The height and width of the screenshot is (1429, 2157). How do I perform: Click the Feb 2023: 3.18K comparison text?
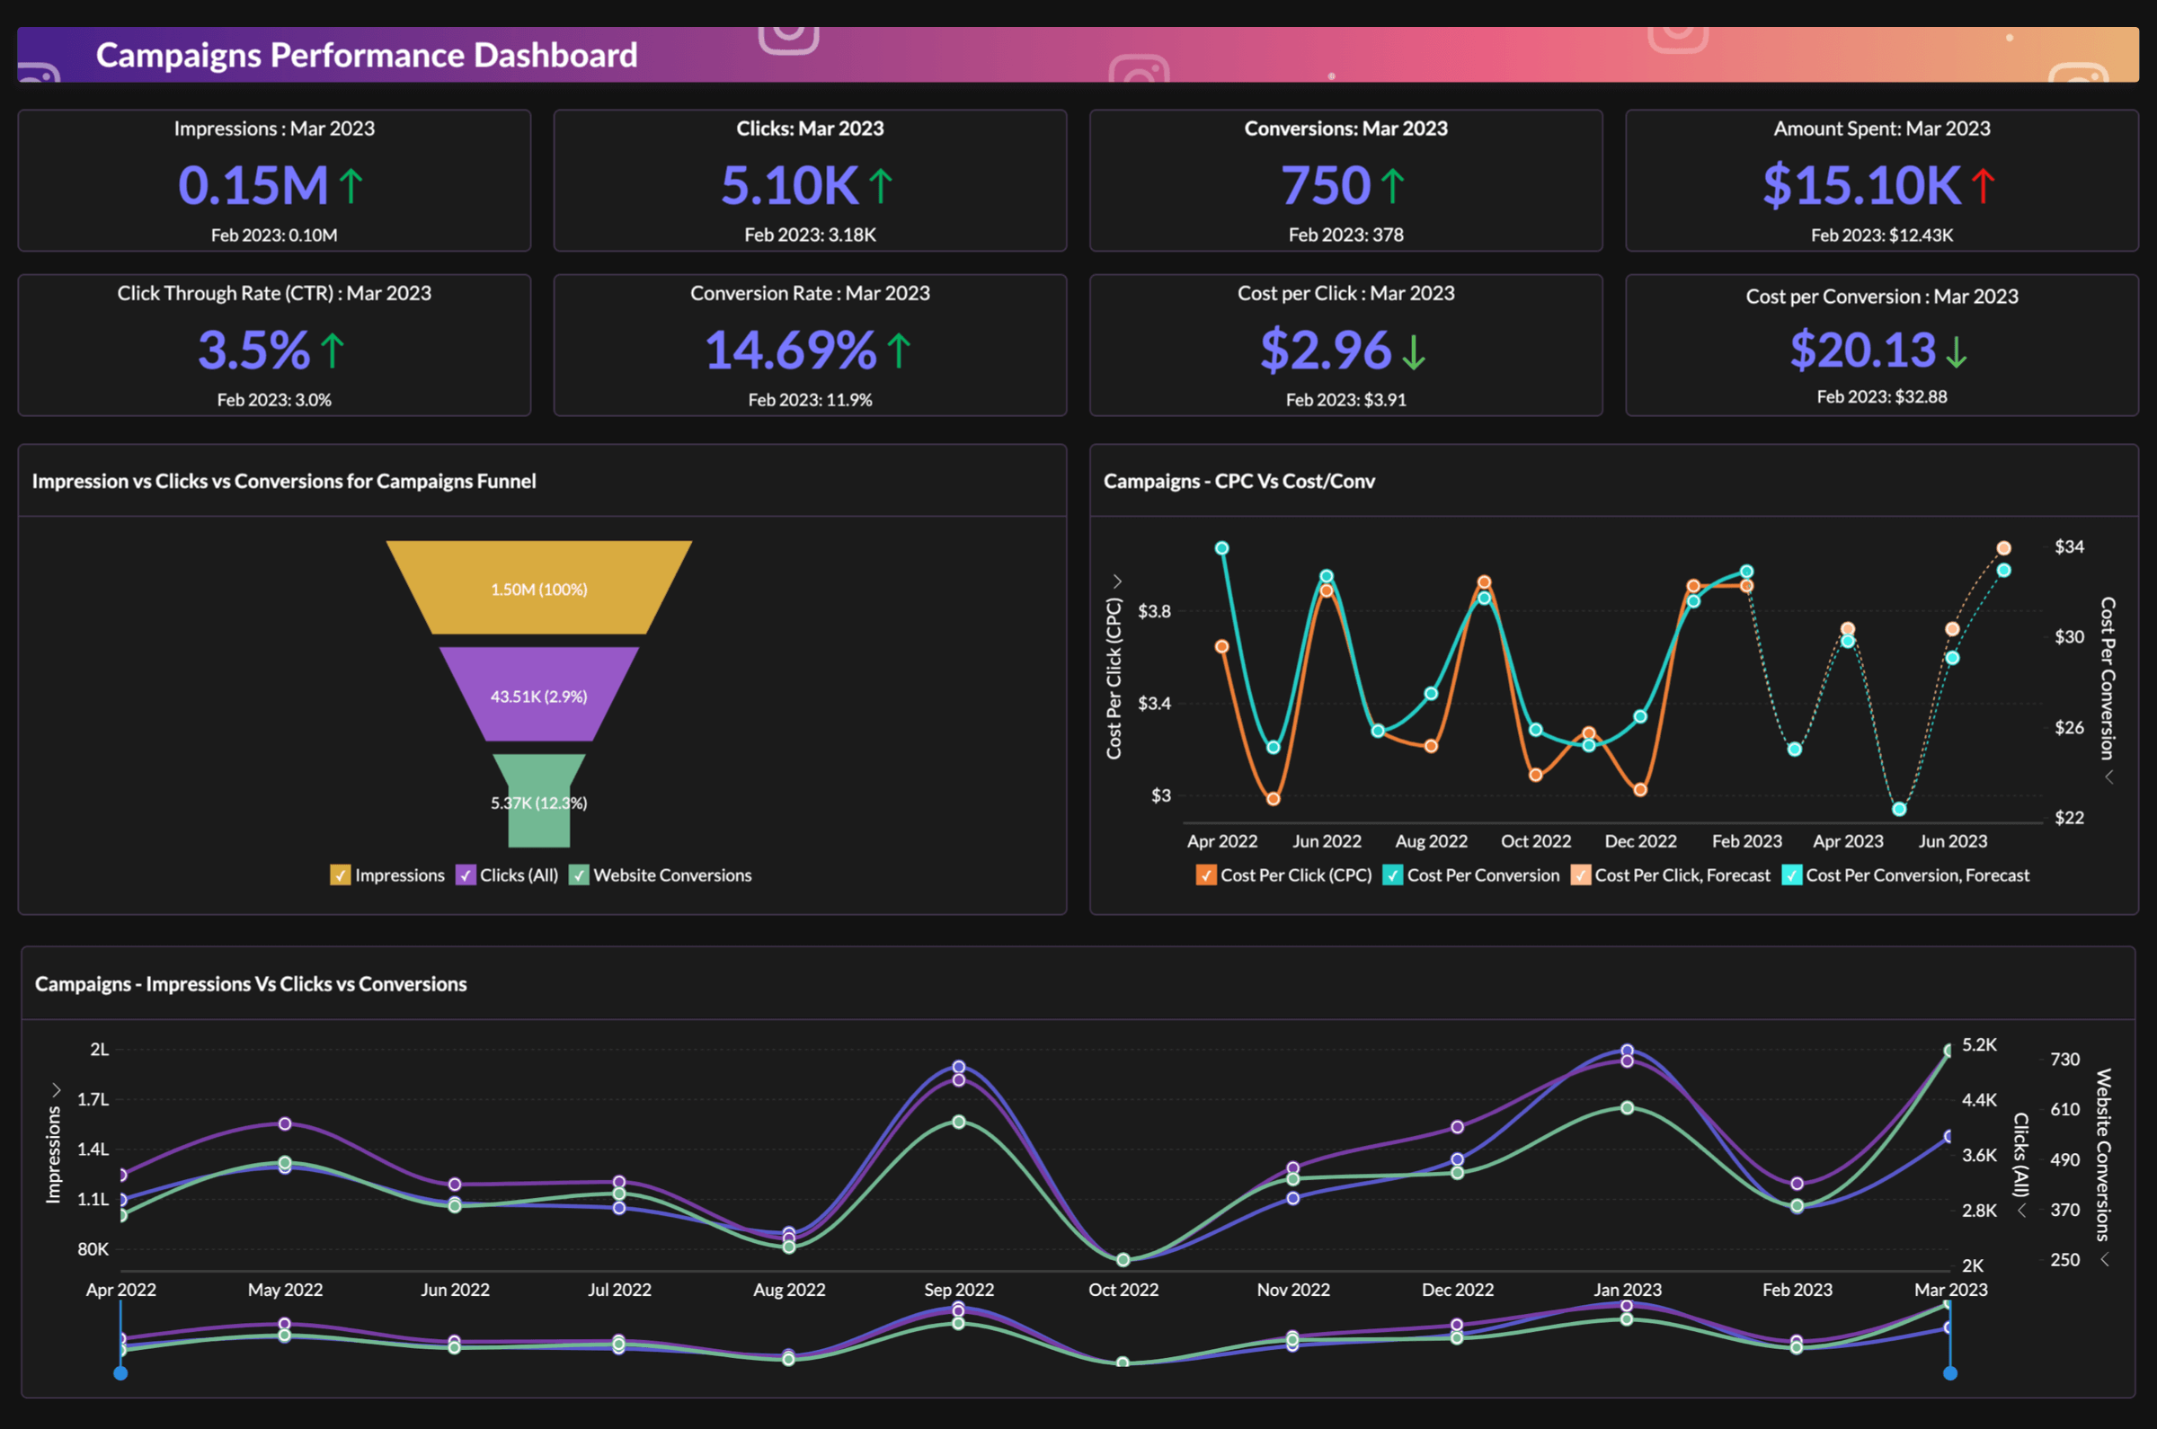pyautogui.click(x=810, y=235)
